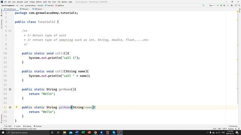Open the View menu
Screen dimensions: 241x135
click(x=14, y=2)
